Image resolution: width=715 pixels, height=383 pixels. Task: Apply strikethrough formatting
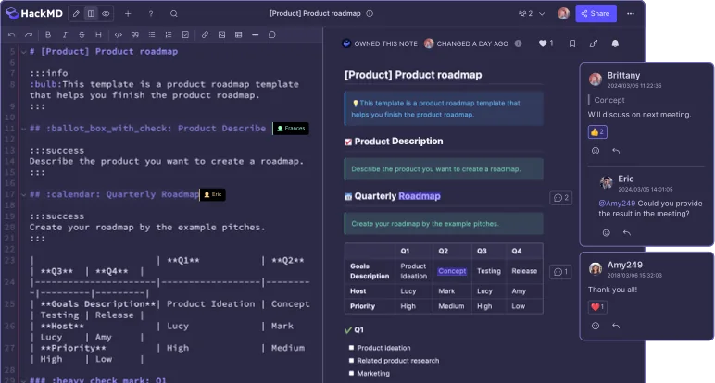(x=82, y=35)
